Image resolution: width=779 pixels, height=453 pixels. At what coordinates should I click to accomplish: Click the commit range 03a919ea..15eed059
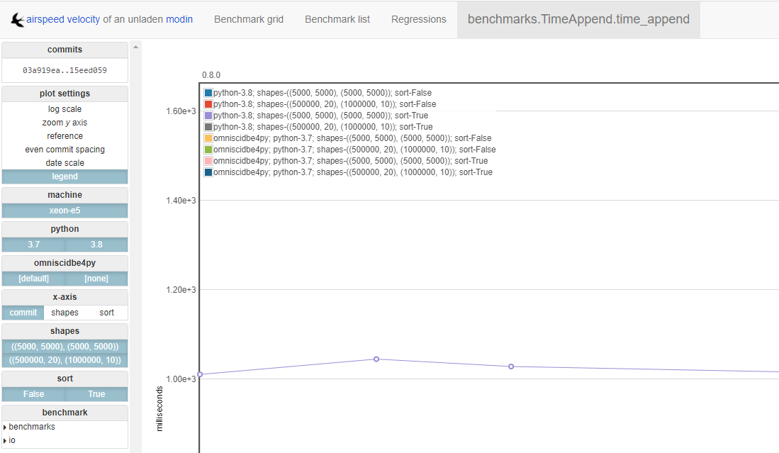[65, 70]
